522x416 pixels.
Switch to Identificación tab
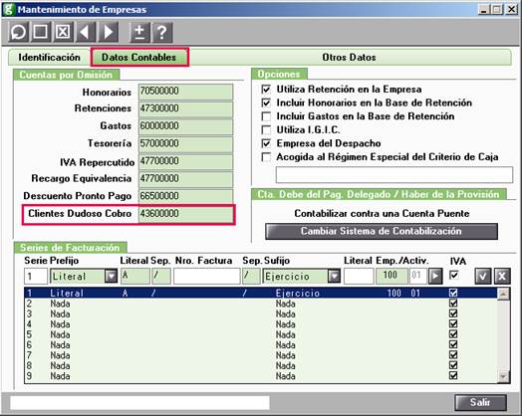(x=49, y=57)
